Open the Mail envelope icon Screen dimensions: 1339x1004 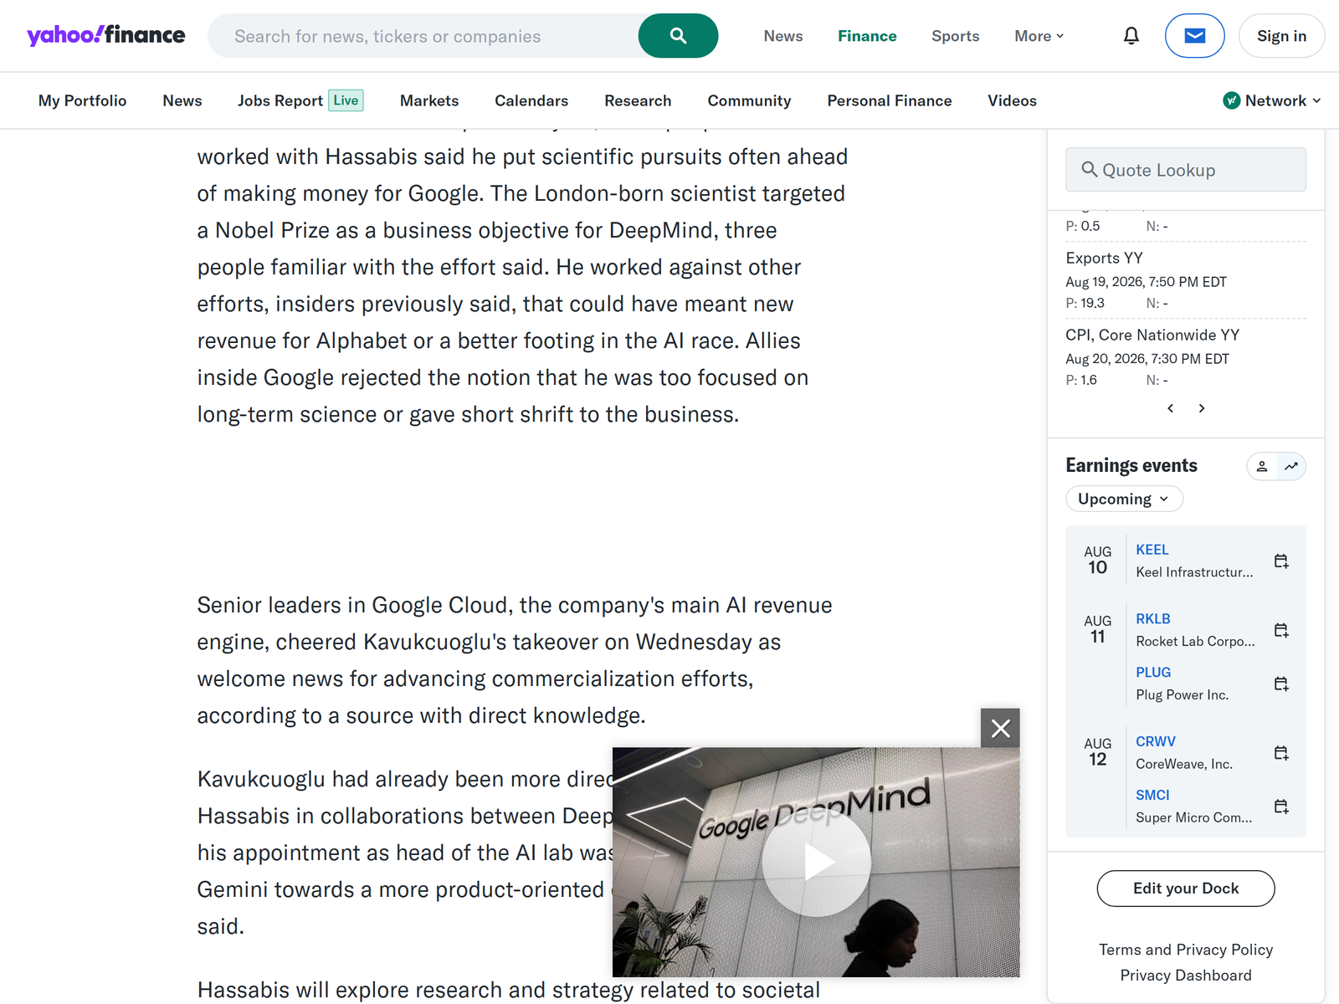click(1194, 36)
